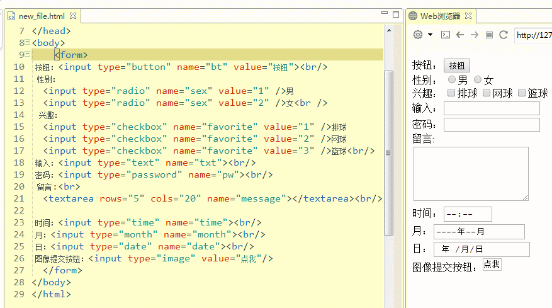The height and width of the screenshot is (308, 552).
Task: Click the editor scroll up arrow
Action: point(388,30)
